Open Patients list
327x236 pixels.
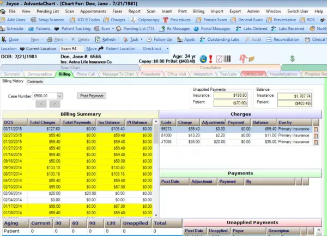[x=40, y=29]
